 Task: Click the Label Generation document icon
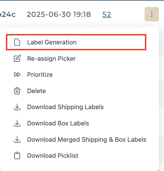coord(17,42)
